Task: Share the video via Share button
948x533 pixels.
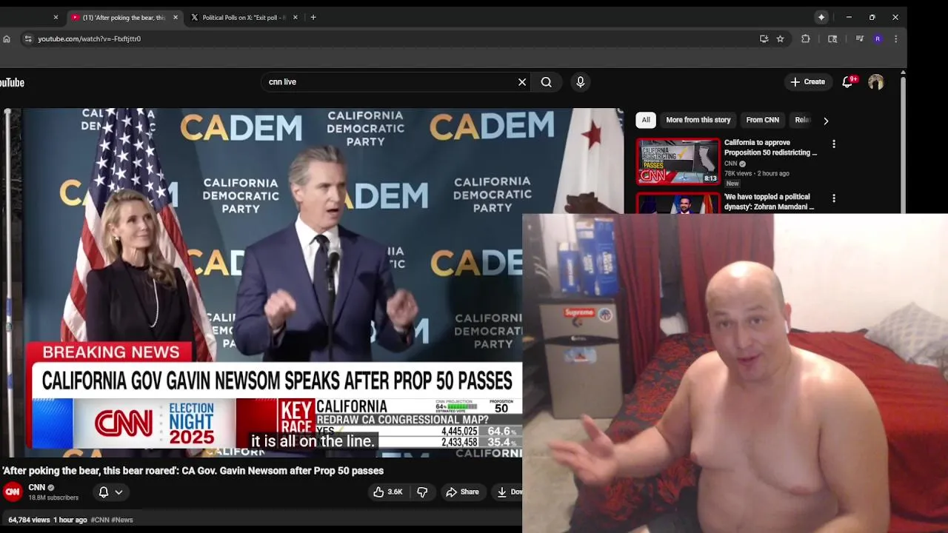Action: (x=462, y=492)
